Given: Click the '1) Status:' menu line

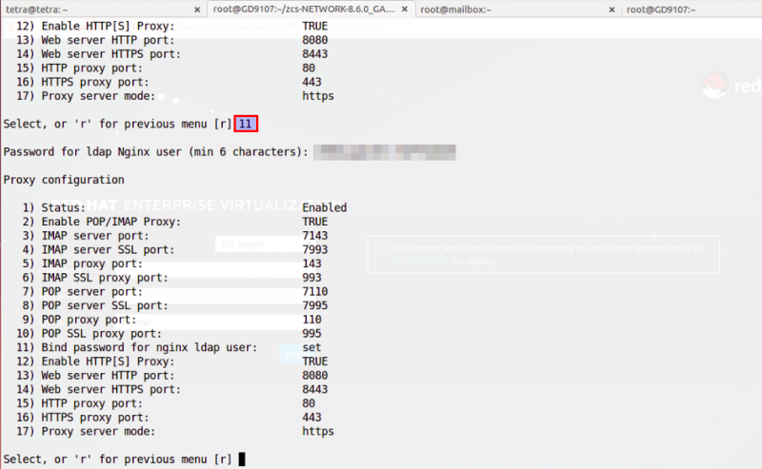Looking at the screenshot, I should [x=54, y=207].
